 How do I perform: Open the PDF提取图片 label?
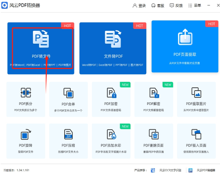(x=196, y=104)
